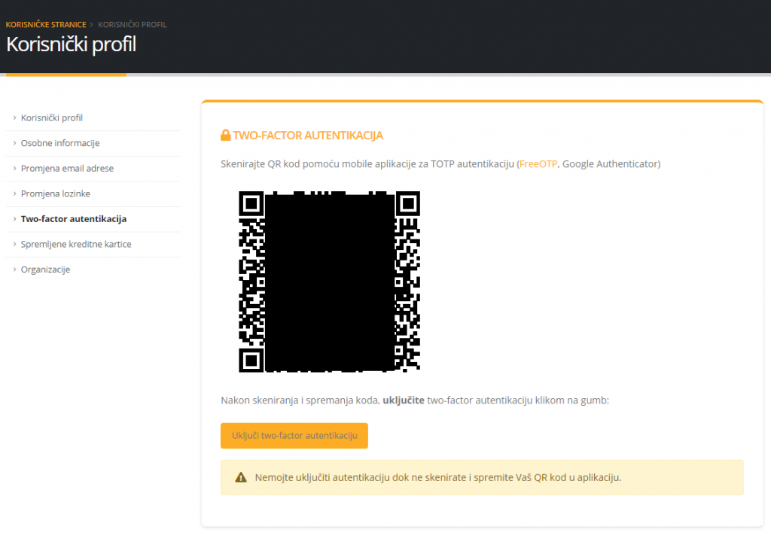Click the Korisnički profil breadcrumb item

tap(133, 25)
